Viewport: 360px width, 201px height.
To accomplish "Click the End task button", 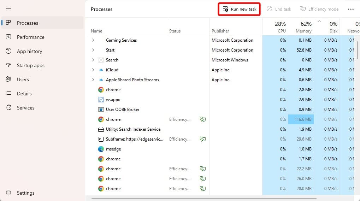I will (x=279, y=9).
